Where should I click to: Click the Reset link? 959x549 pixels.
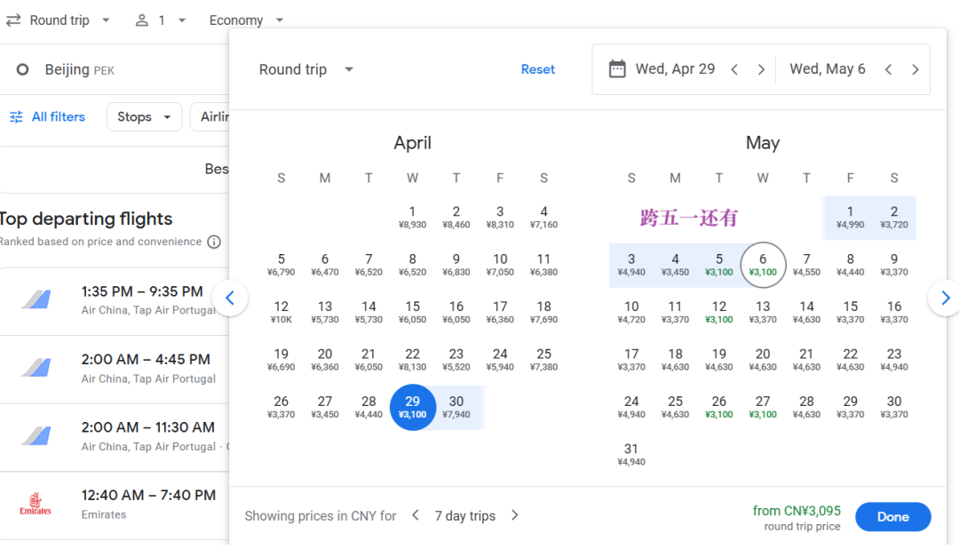tap(537, 69)
